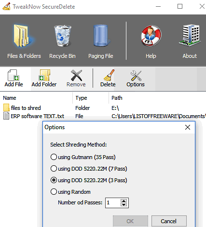Image resolution: width=206 pixels, height=227 pixels.
Task: Select the 'files to shred' folder row
Action: [x=103, y=108]
